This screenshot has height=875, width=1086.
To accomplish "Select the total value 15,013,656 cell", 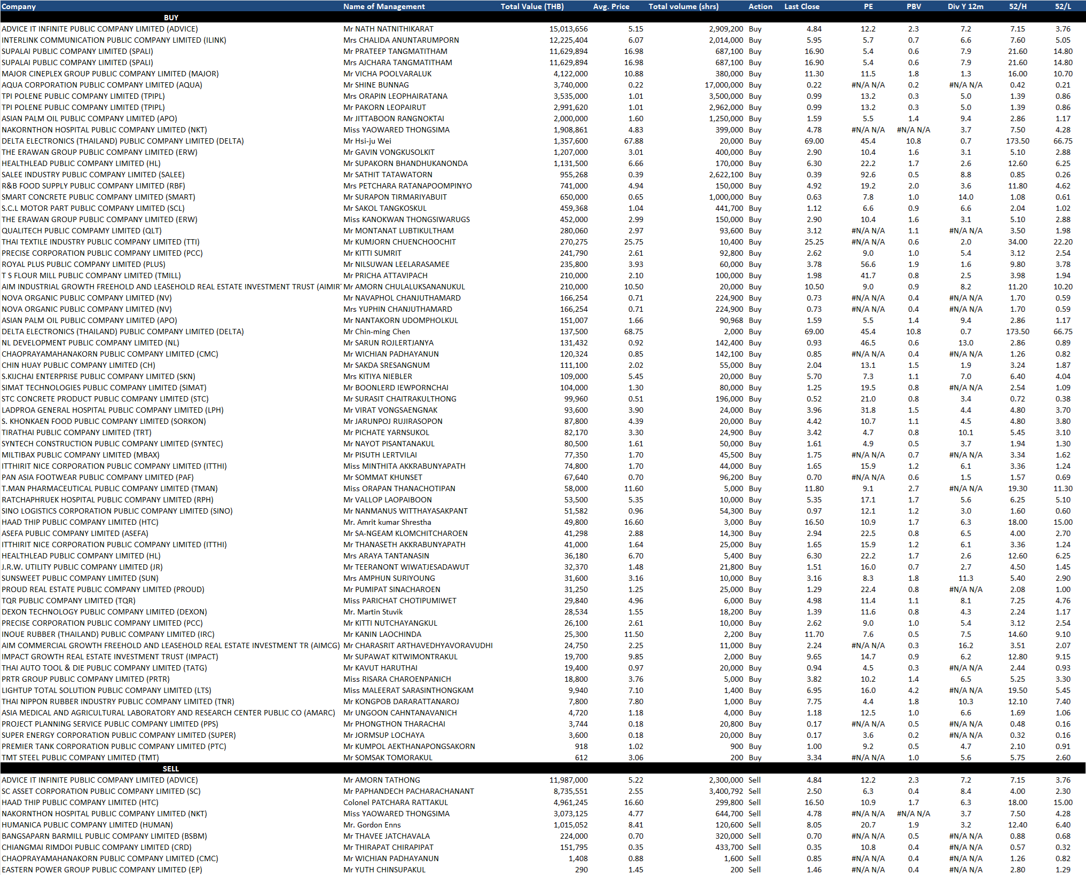I will pyautogui.click(x=568, y=29).
